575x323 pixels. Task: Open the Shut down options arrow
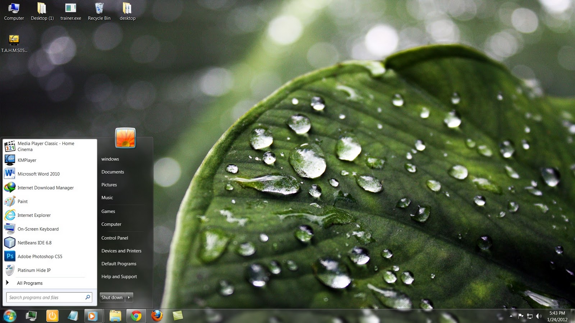[x=129, y=297]
